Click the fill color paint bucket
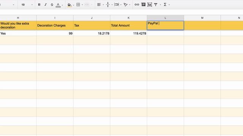This screenshot has width=243, height=136. coord(69,5)
